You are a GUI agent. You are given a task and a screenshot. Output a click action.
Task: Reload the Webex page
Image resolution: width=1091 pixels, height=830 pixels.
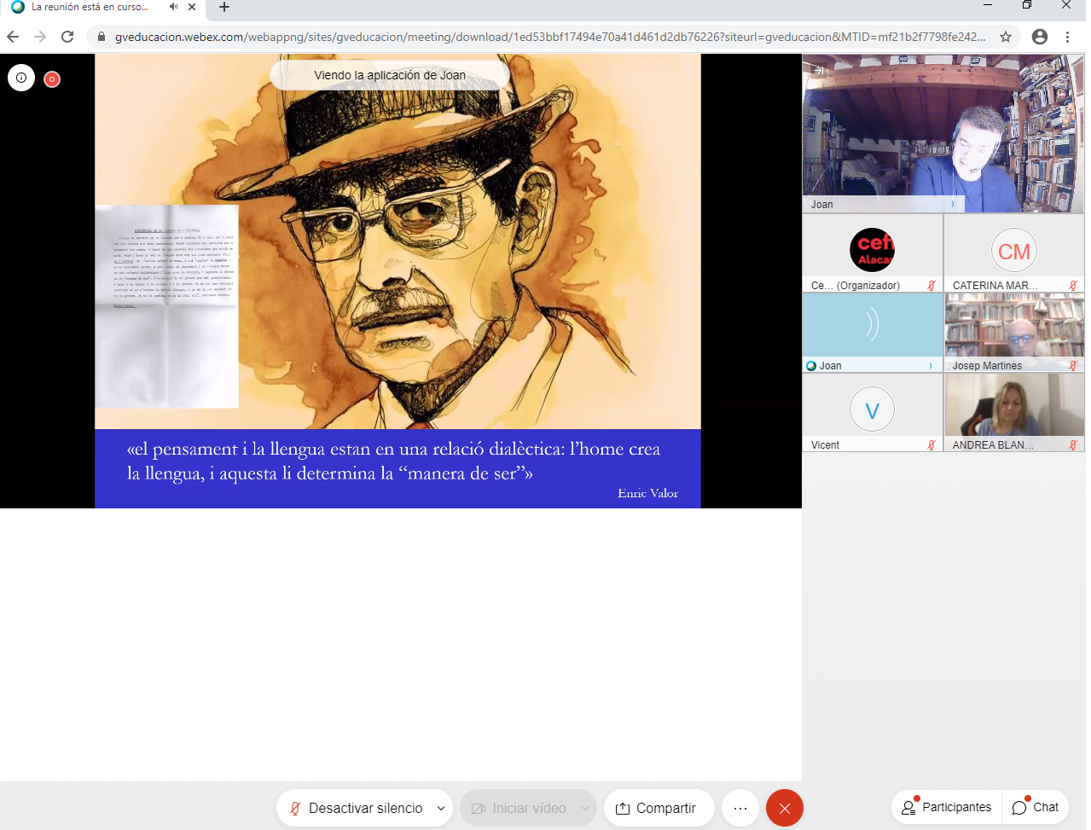click(67, 37)
